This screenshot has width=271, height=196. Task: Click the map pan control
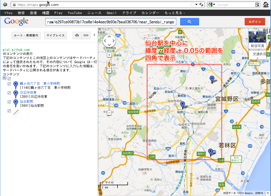109,41
